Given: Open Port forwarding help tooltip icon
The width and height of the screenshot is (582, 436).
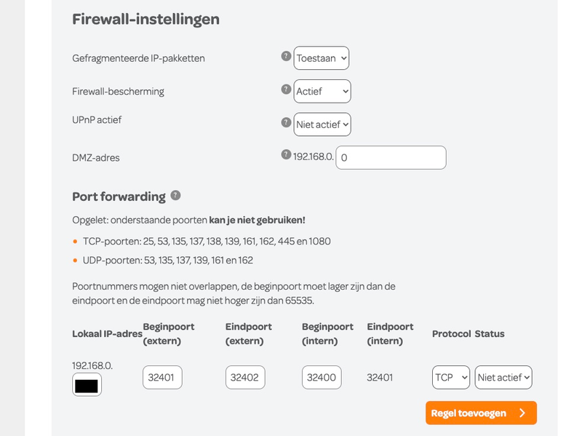Looking at the screenshot, I should [x=175, y=195].
